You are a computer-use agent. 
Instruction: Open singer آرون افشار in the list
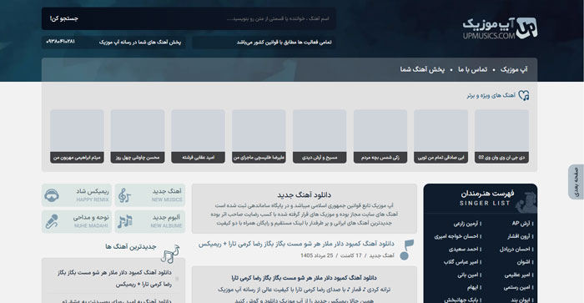pos(520,236)
